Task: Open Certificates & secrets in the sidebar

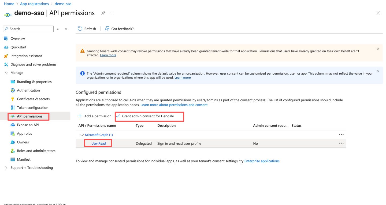Action: click(x=33, y=99)
